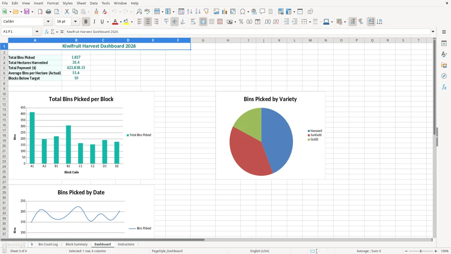Image resolution: width=451 pixels, height=254 pixels.
Task: Add a decimal place
Action: coord(268,22)
